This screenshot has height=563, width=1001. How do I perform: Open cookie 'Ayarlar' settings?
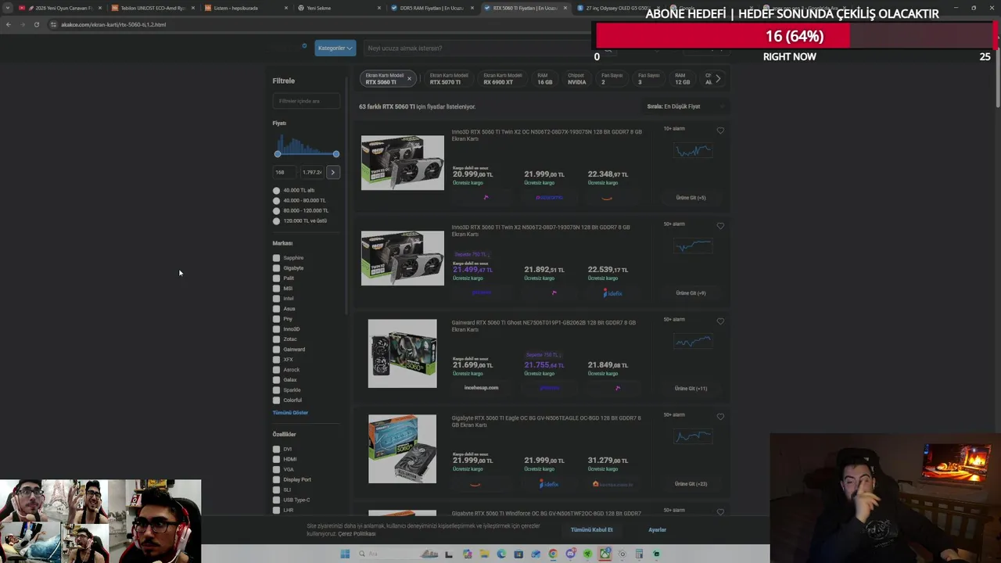tap(657, 530)
